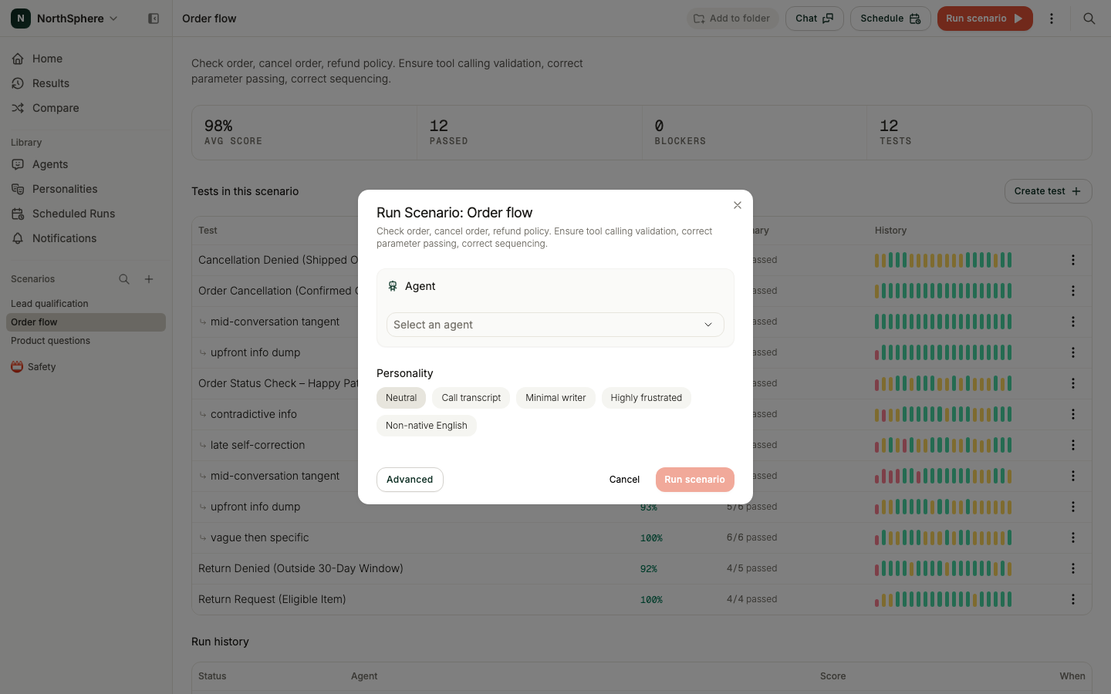Open Return Request (Eligible Item) test
The height and width of the screenshot is (694, 1111).
pyautogui.click(x=272, y=599)
